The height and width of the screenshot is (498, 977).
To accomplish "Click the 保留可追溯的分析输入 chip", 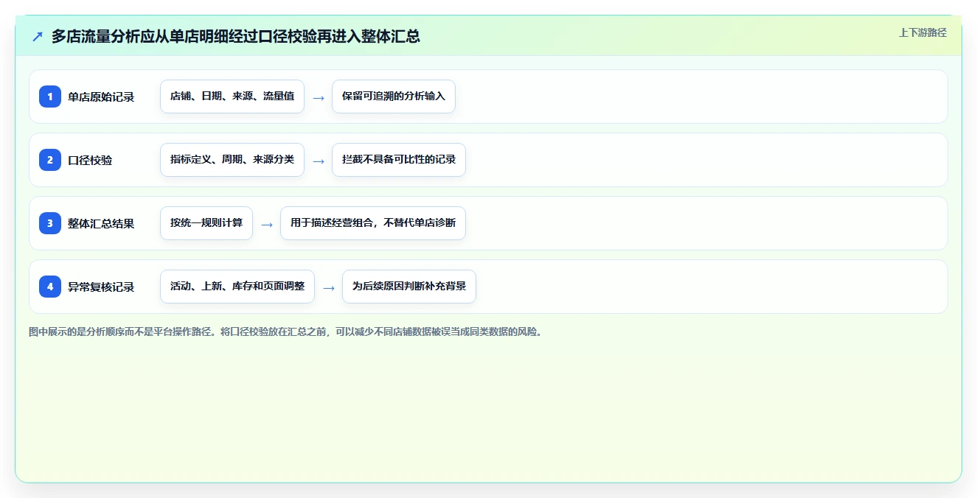I will (394, 97).
